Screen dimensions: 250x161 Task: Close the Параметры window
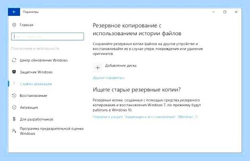(236, 12)
